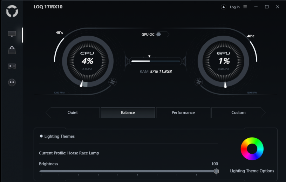Switch to Performance mode
286x182 pixels.
click(x=183, y=112)
